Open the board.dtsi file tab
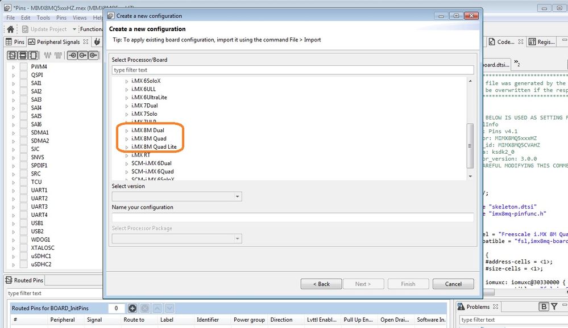Image resolution: width=568 pixels, height=328 pixels. click(496, 65)
